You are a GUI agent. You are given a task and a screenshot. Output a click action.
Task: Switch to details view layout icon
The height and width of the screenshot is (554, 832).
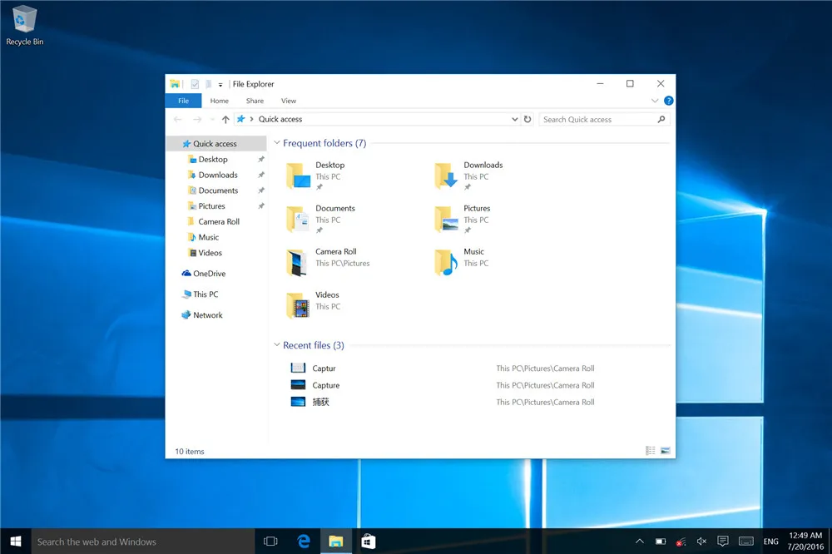[651, 451]
